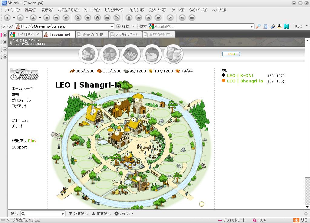Expand the address bar URL dropdown
310x223 pixels.
click(x=112, y=27)
